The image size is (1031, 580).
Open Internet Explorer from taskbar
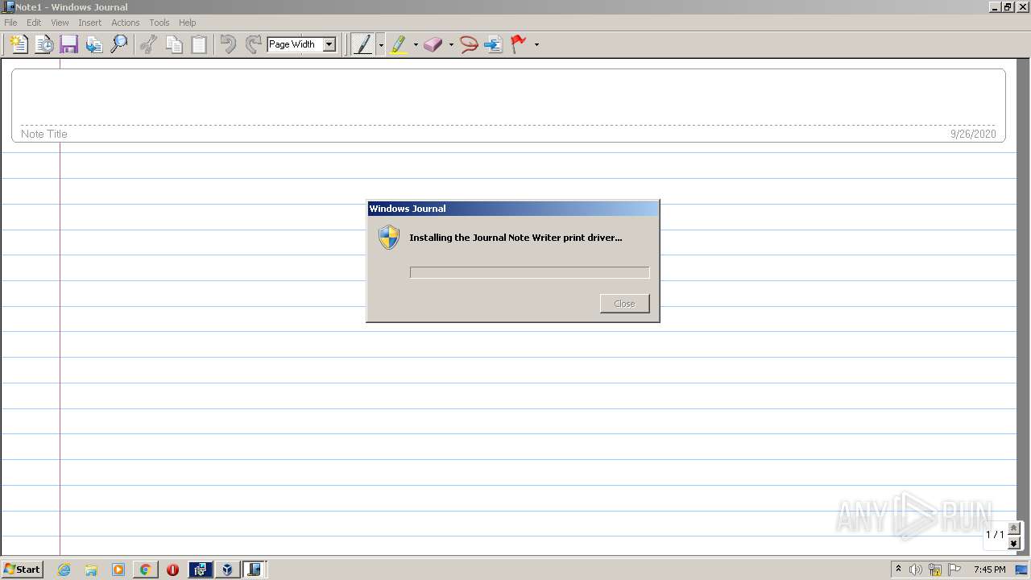coord(64,570)
